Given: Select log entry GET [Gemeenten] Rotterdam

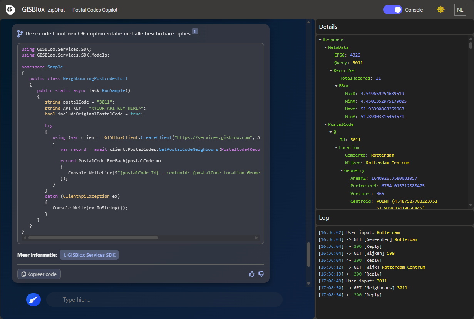Looking at the screenshot, I should tap(368, 239).
